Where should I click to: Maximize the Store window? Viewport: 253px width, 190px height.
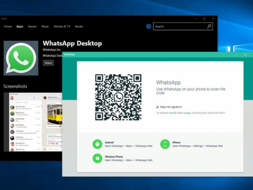(x=204, y=19)
